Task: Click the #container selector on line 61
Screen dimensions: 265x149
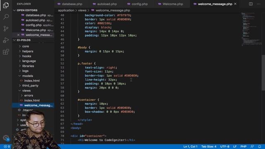Action: 87,100
